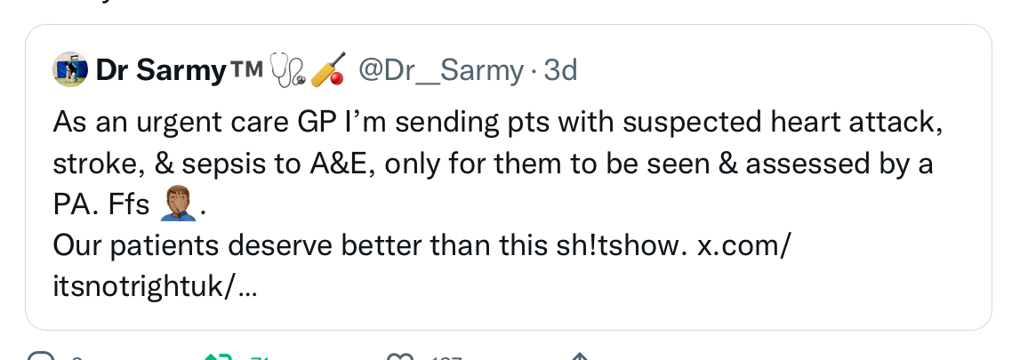This screenshot has height=360, width=1028.
Task: Open the like count number
Action: click(x=446, y=358)
